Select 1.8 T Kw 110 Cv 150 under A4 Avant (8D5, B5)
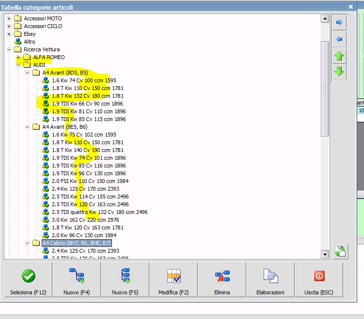 coord(88,88)
